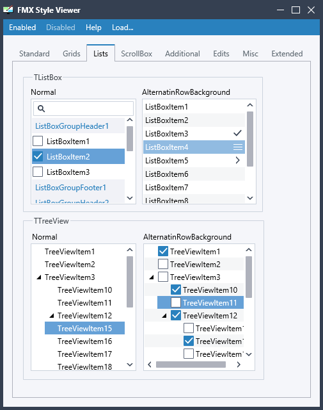
Task: Switch to the ScrollBox tab
Action: (136, 54)
